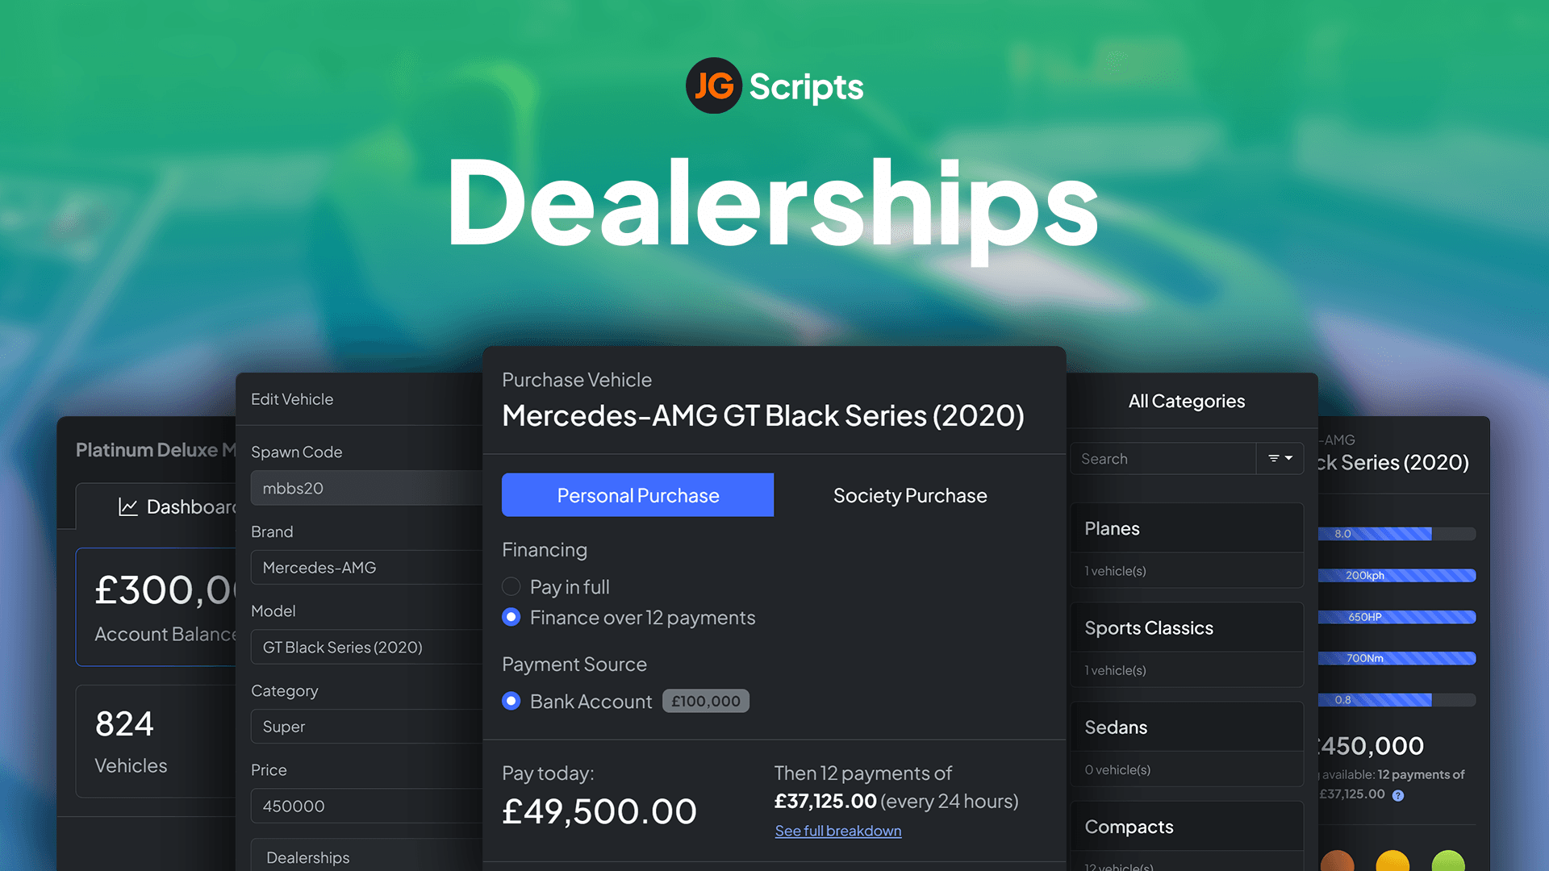
Task: Pick the orange vehicle color swatch
Action: (1337, 863)
